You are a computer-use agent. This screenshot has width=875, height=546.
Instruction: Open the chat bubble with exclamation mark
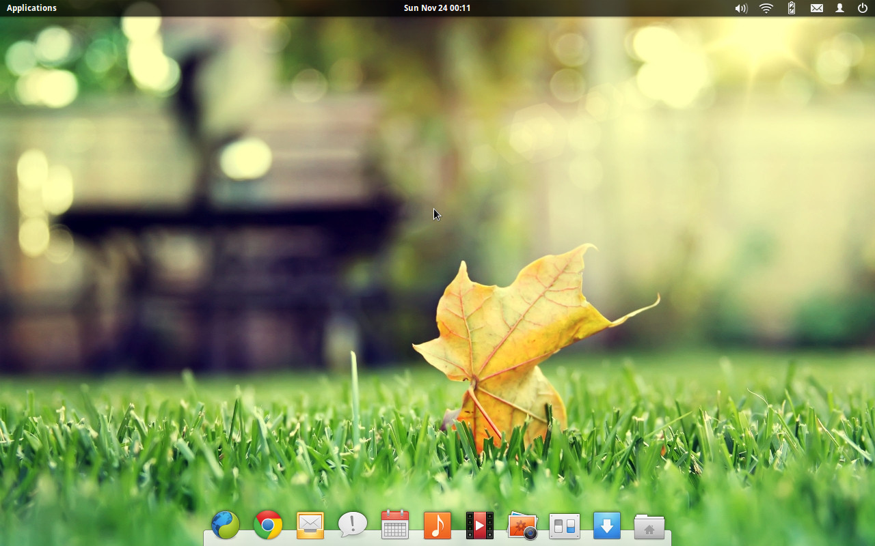click(353, 525)
